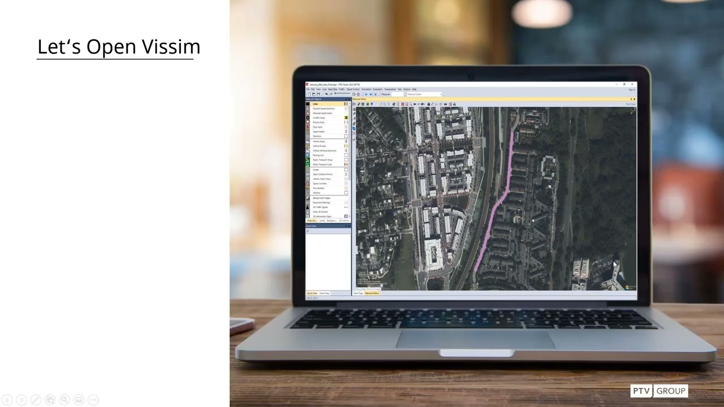Open the View menu
The image size is (724, 407).
point(318,89)
